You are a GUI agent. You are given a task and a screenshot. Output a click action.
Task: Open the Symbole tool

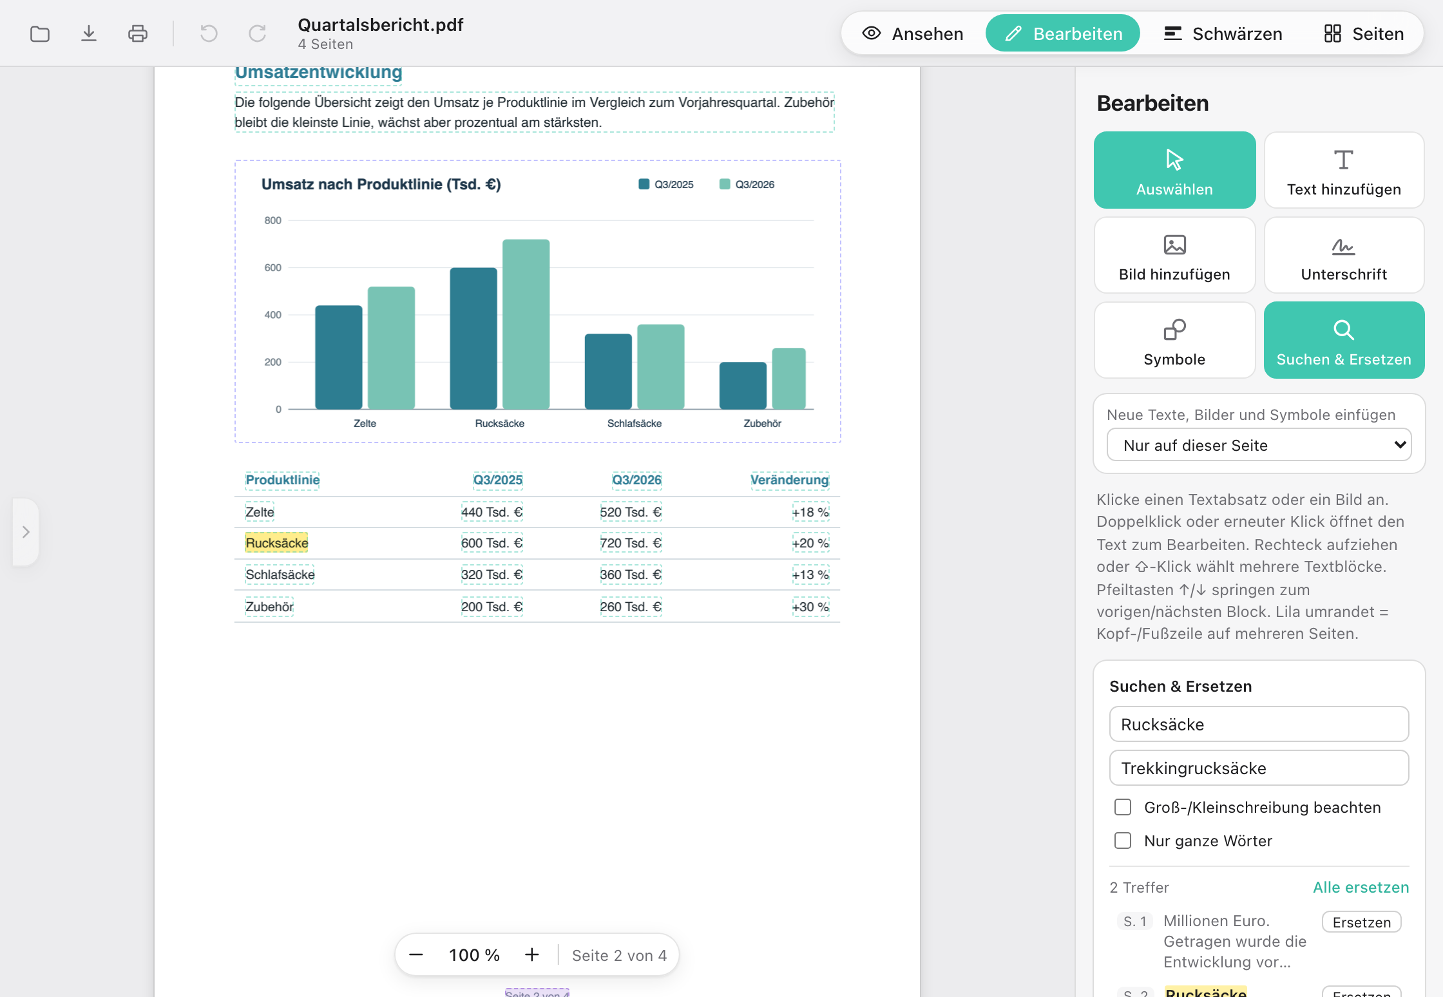point(1174,340)
